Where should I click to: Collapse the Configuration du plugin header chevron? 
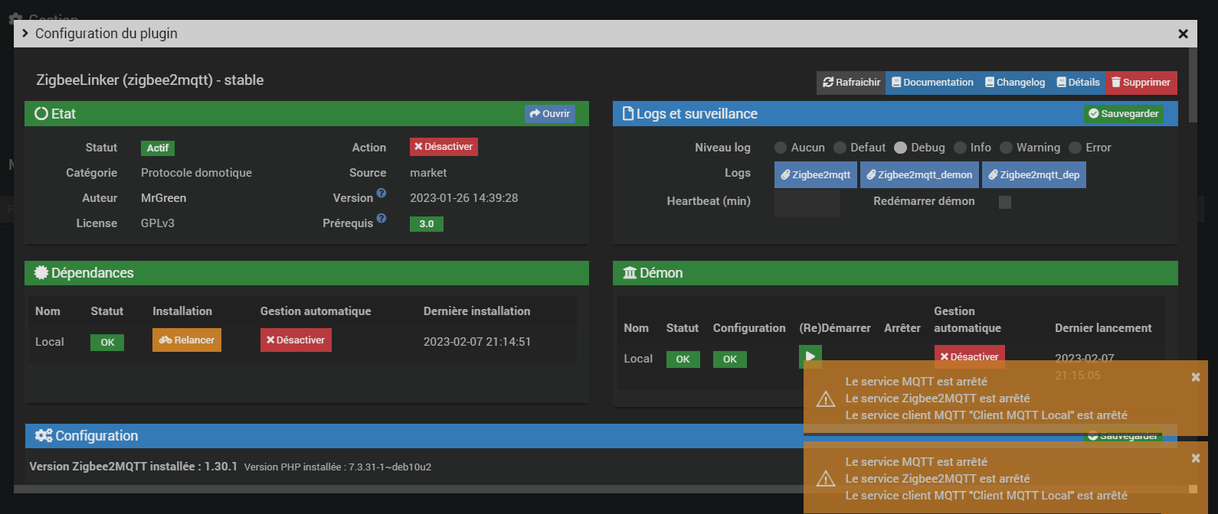25,33
